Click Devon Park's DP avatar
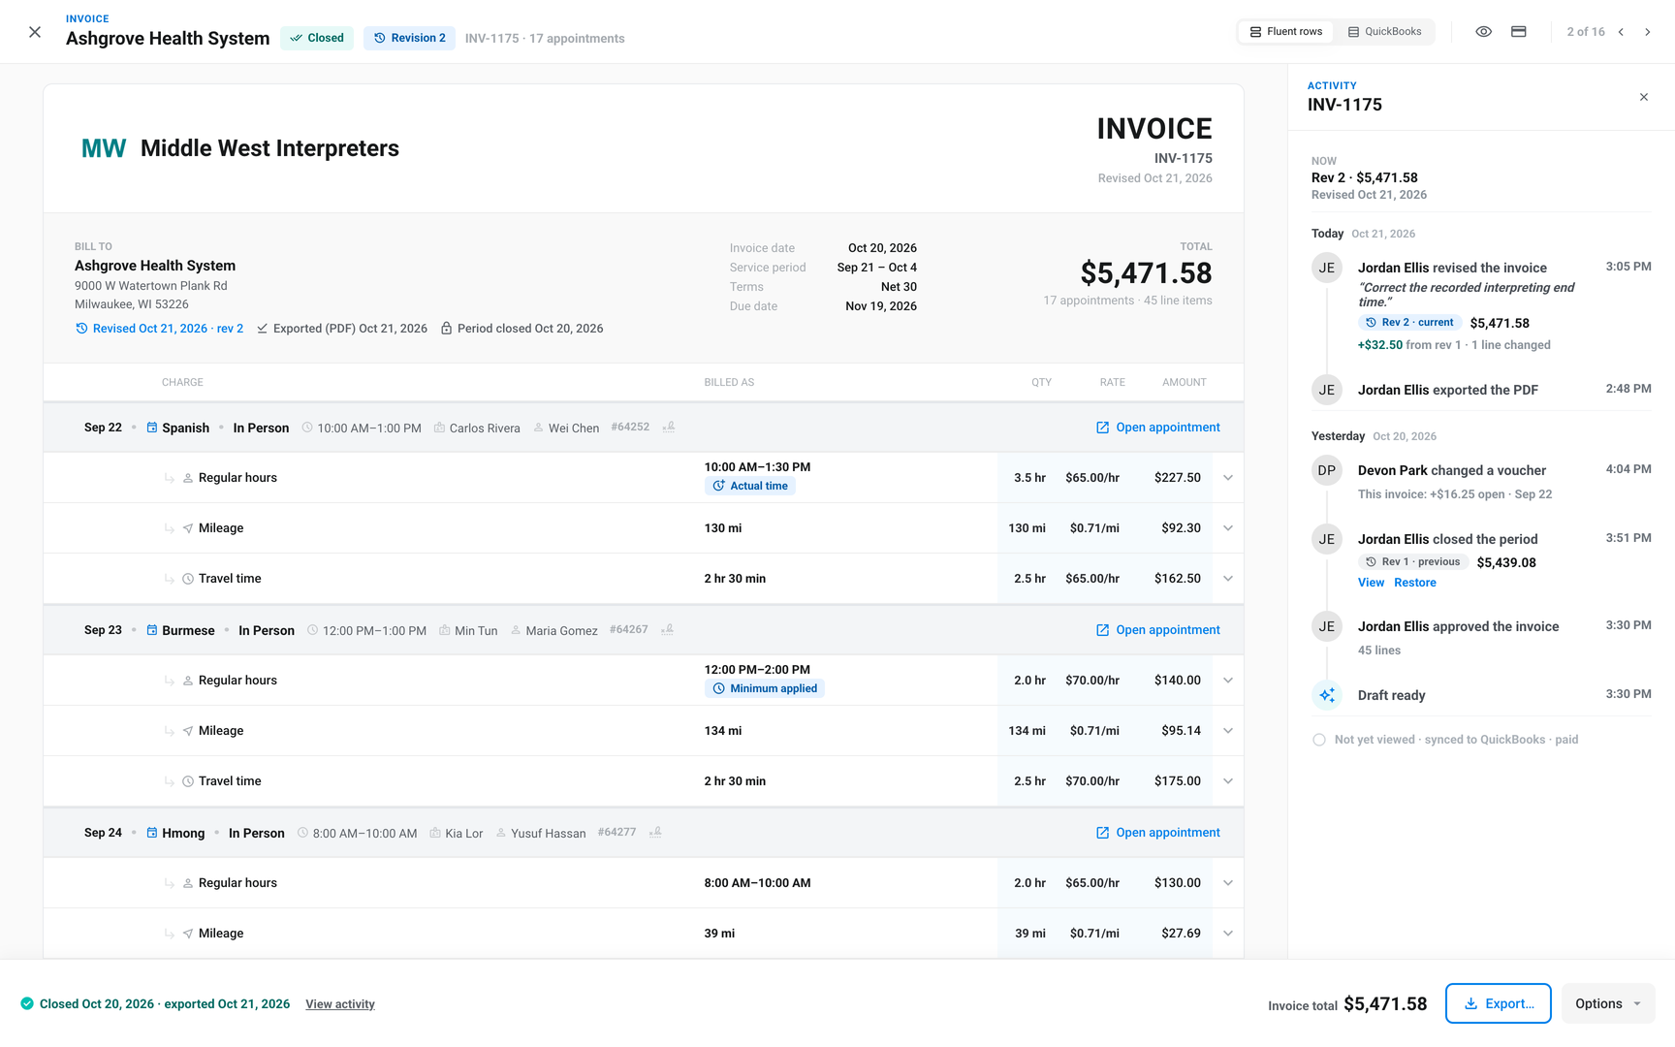 1327,470
